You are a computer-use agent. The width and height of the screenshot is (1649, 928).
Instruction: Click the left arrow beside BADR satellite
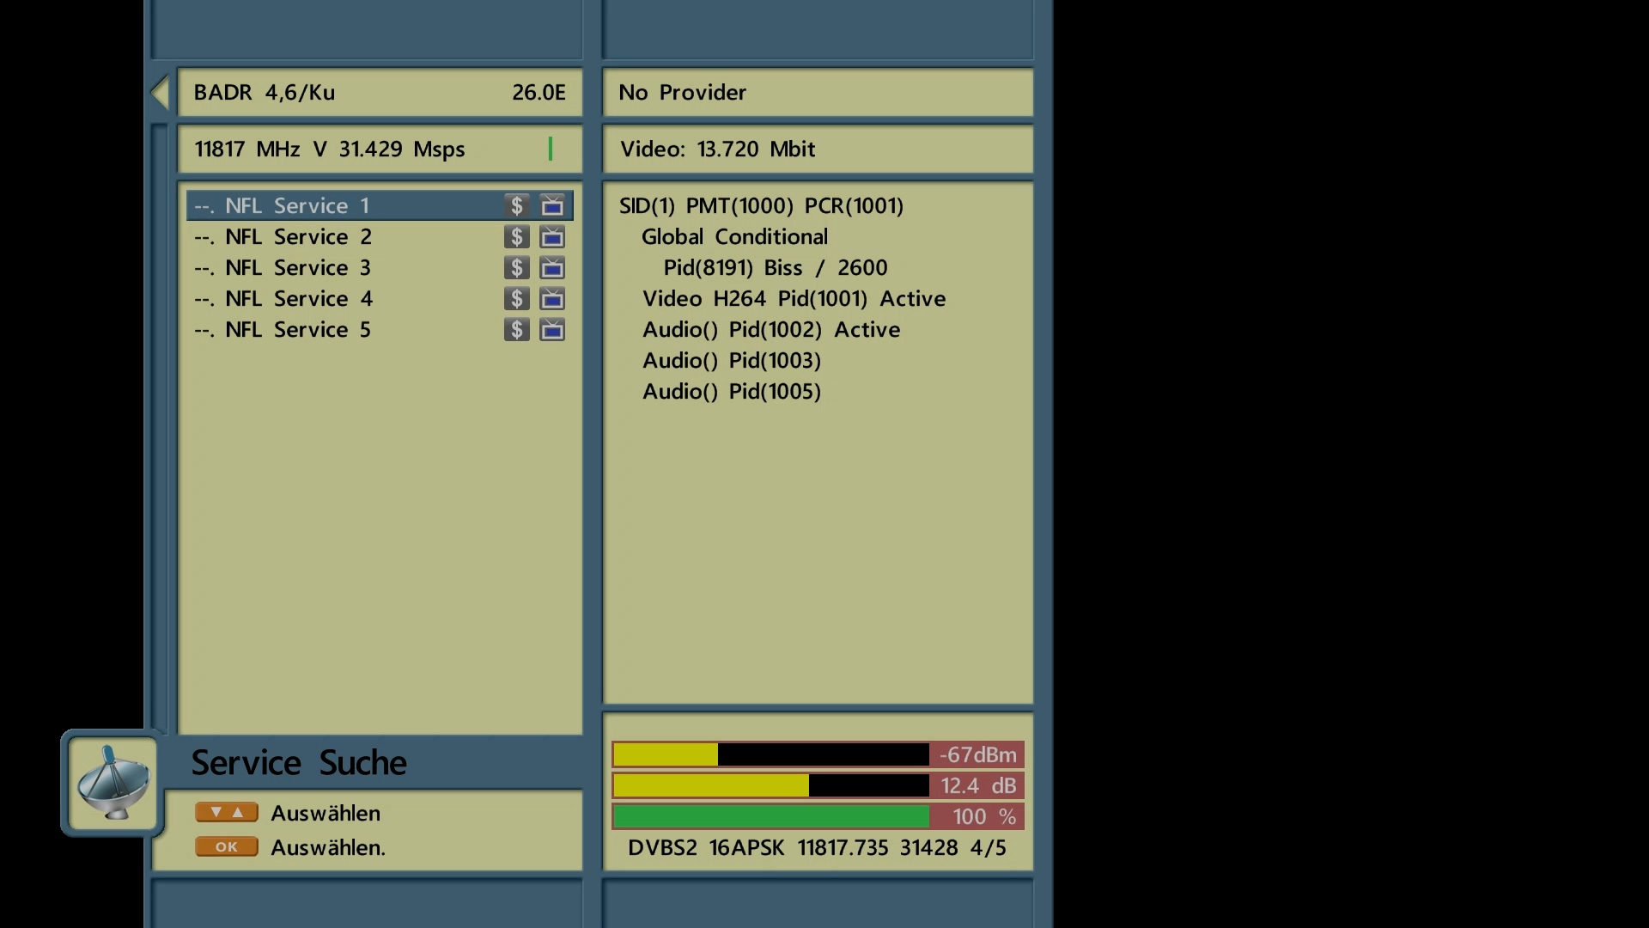[160, 93]
